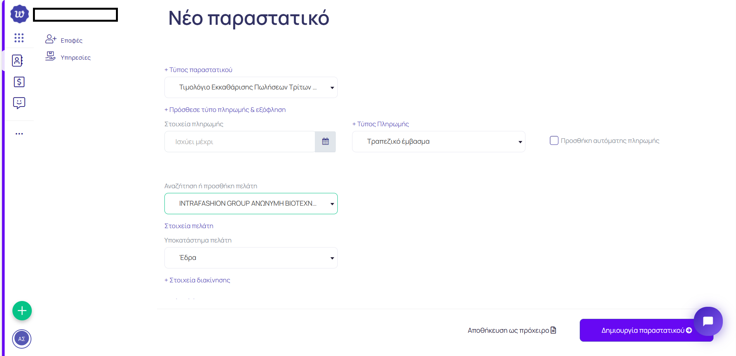
Task: Focus the Ισχύει μέχρι date input field
Action: coord(240,142)
